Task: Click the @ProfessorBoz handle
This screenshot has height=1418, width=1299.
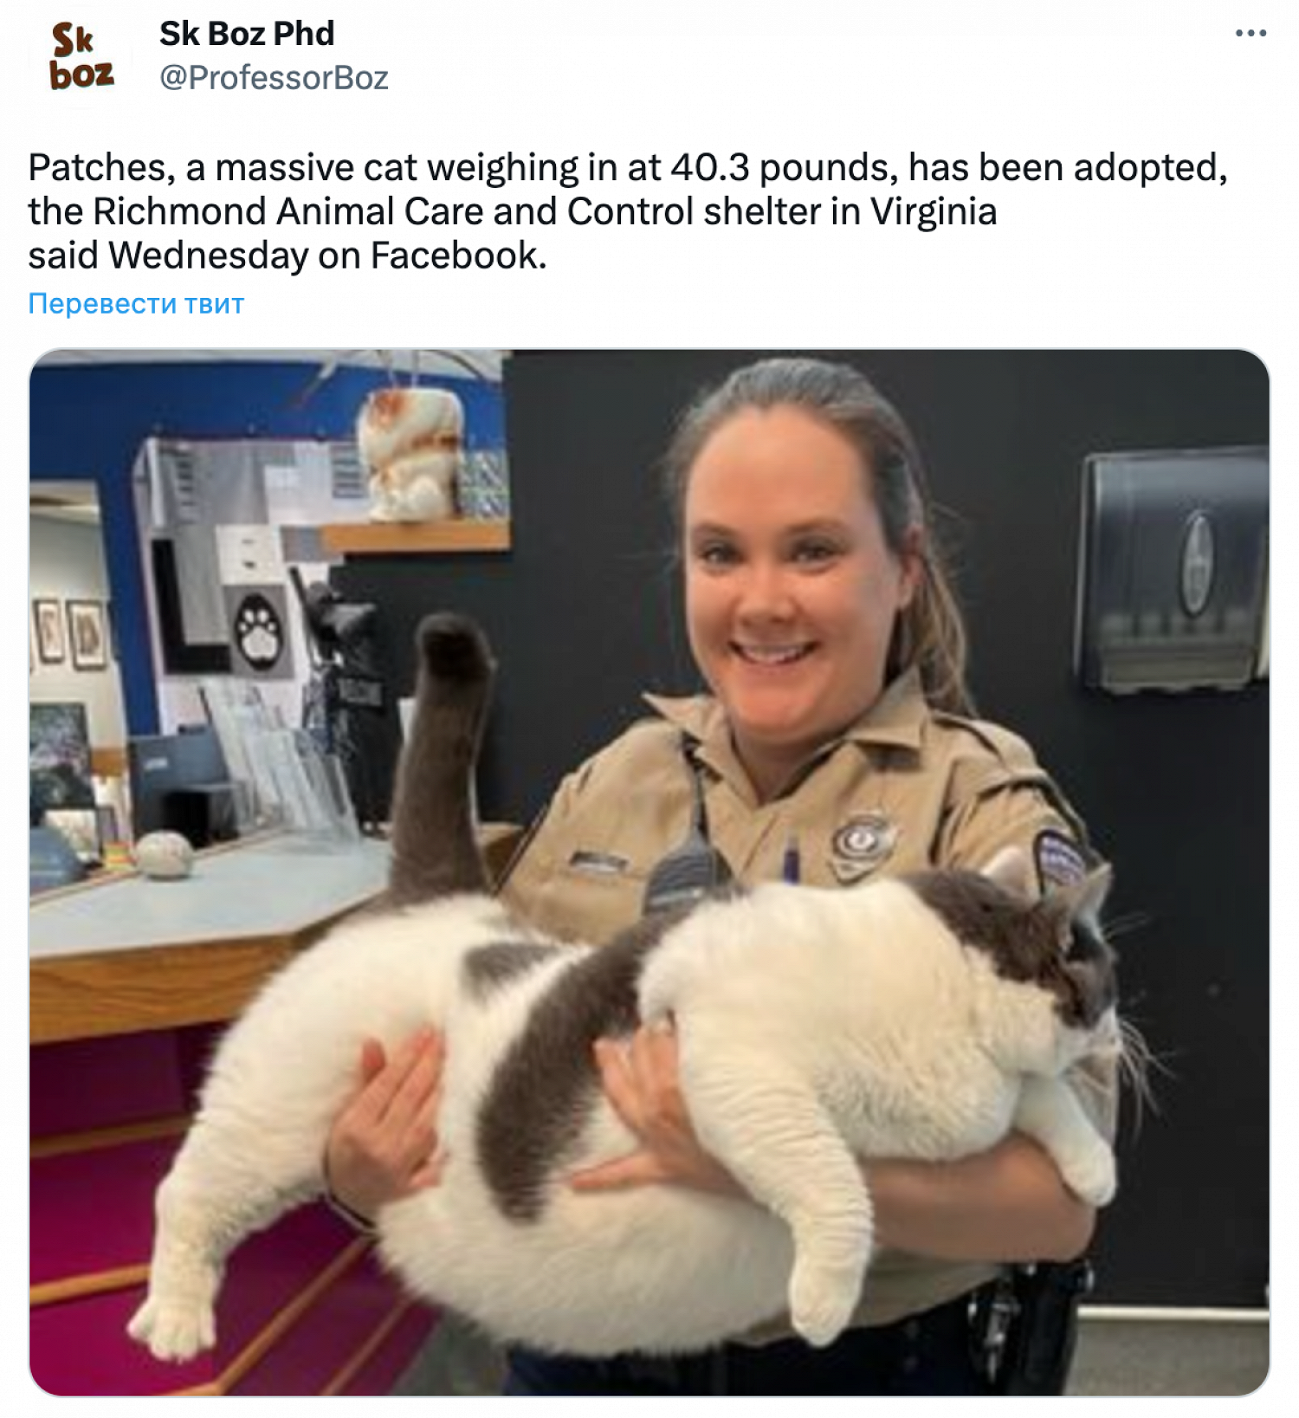Action: pos(274,78)
